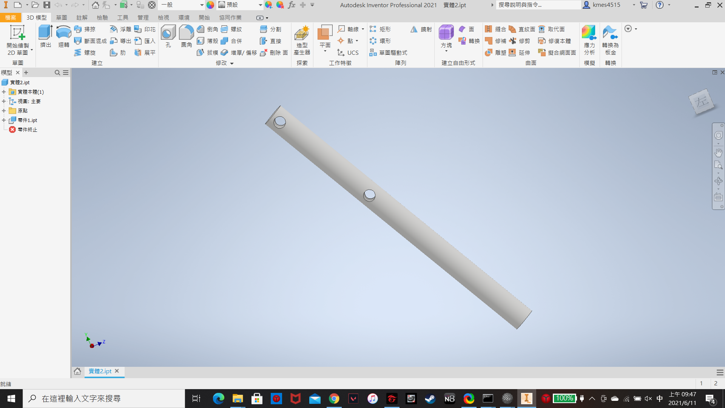Open the 工具 ribbon tab

click(x=122, y=18)
